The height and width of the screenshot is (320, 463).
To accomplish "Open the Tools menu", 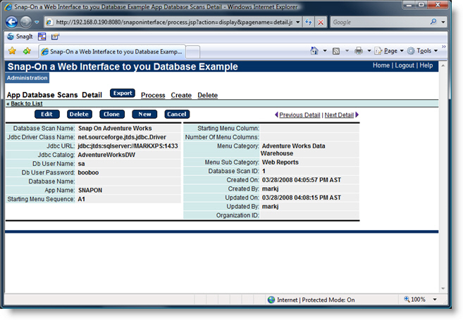I will [422, 51].
